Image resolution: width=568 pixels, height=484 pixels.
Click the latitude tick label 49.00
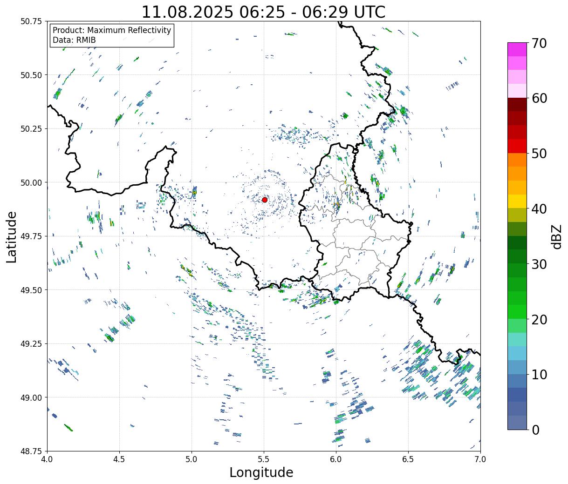coord(31,397)
